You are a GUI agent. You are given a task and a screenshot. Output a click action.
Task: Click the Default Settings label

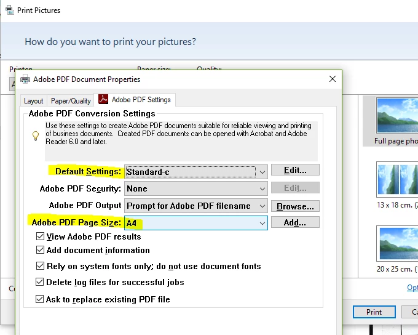pos(88,171)
